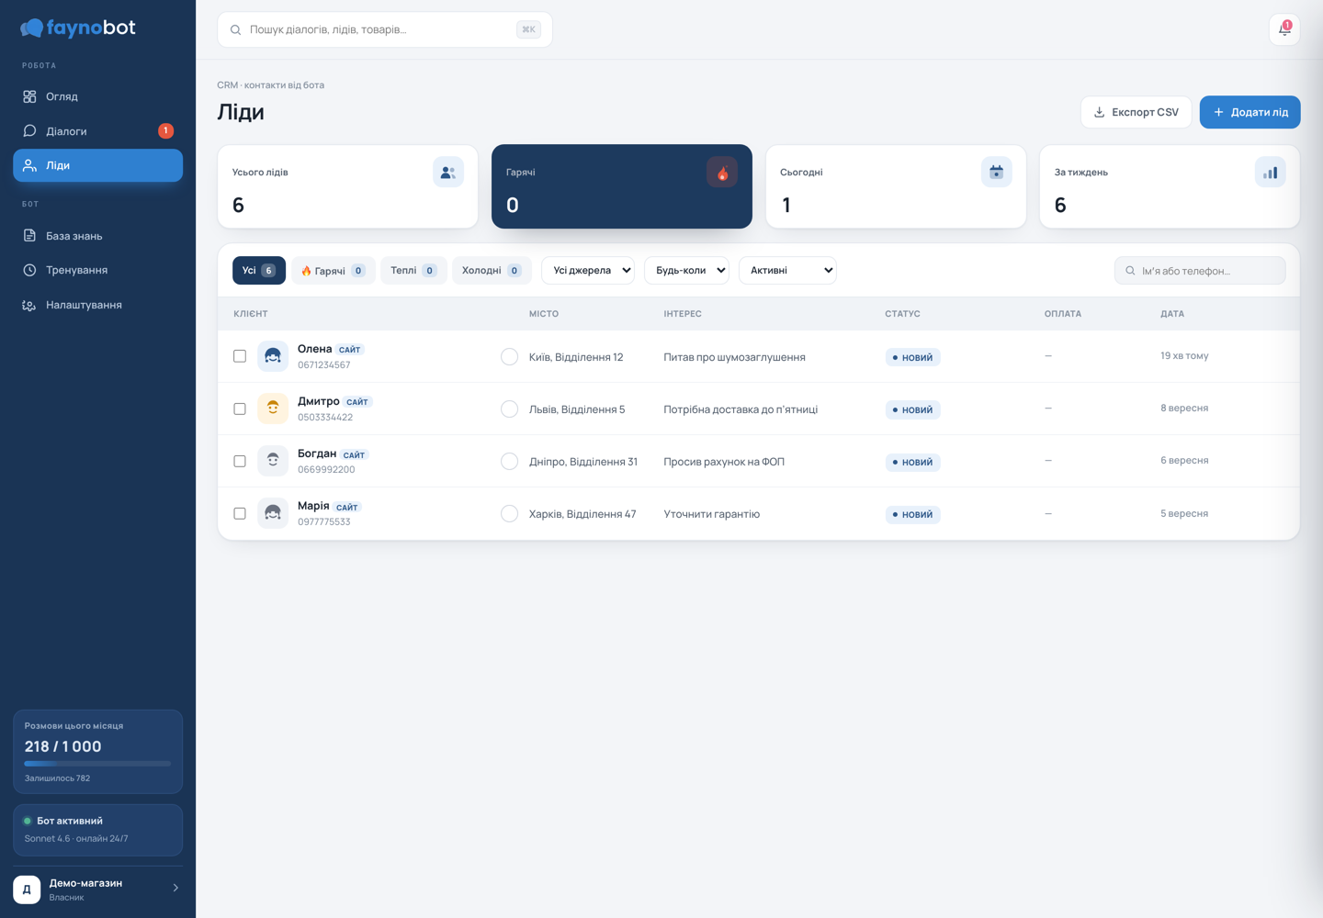Click Марія's avatar icon
The width and height of the screenshot is (1323, 918).
pos(273,513)
